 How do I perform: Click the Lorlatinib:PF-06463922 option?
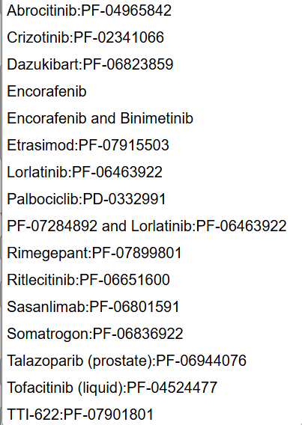pyautogui.click(x=152, y=172)
